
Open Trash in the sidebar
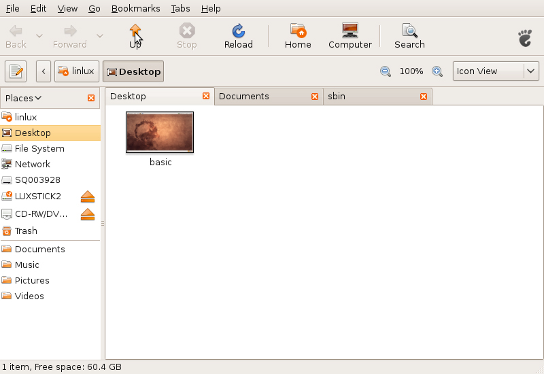[50, 231]
